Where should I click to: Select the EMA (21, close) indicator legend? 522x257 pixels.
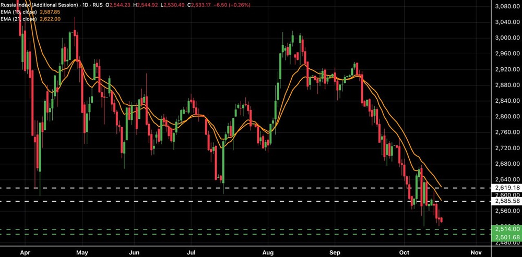18,19
